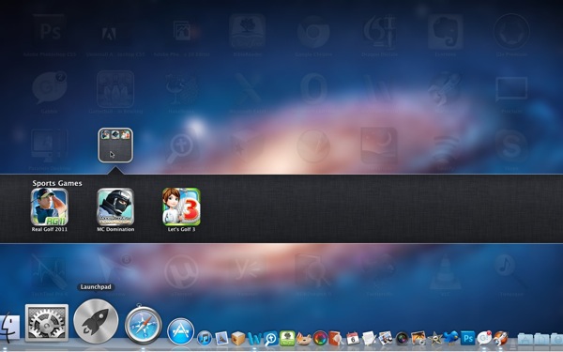Collapse the open Sports Games folder icon
The height and width of the screenshot is (352, 563).
[115, 145]
